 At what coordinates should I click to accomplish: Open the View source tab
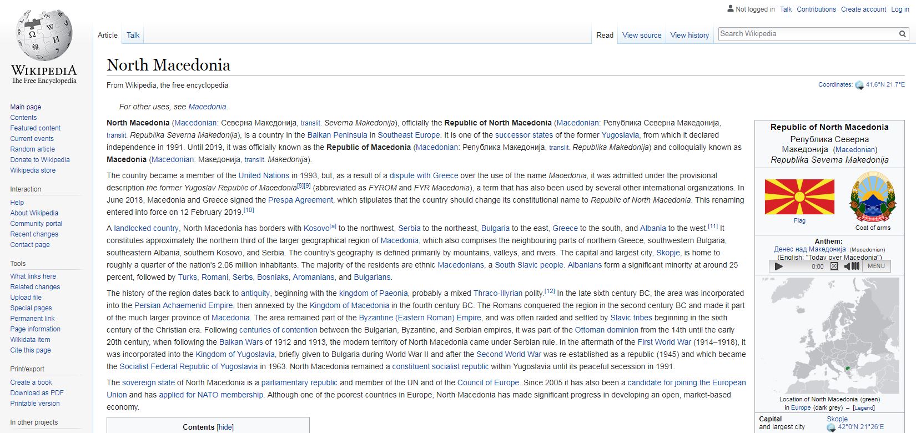point(641,35)
